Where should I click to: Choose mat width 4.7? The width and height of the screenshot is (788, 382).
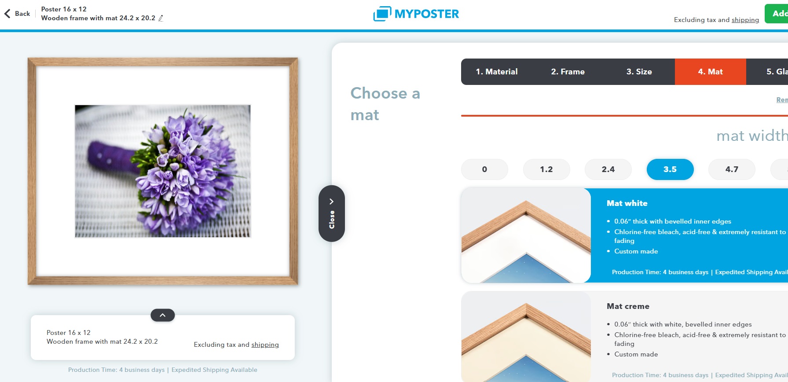tap(732, 169)
